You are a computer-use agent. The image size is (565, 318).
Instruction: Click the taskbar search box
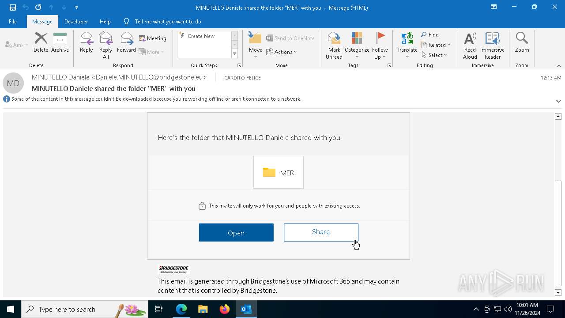pyautogui.click(x=85, y=309)
